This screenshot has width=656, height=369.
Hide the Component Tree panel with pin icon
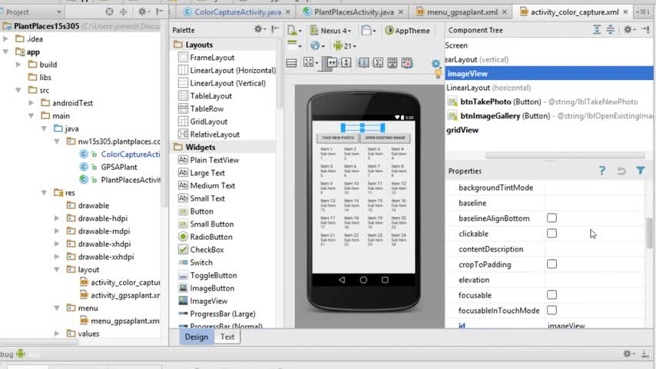644,30
